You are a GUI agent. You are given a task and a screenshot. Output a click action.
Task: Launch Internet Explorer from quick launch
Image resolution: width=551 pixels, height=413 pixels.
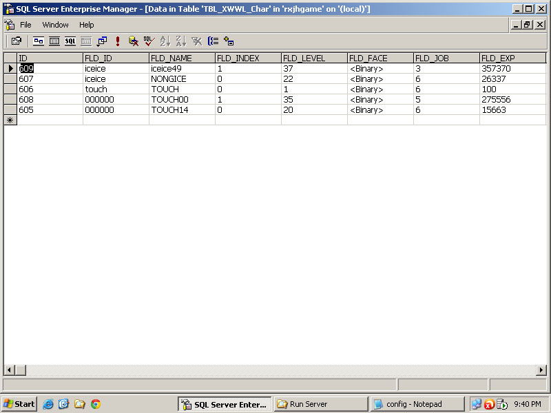click(x=48, y=404)
